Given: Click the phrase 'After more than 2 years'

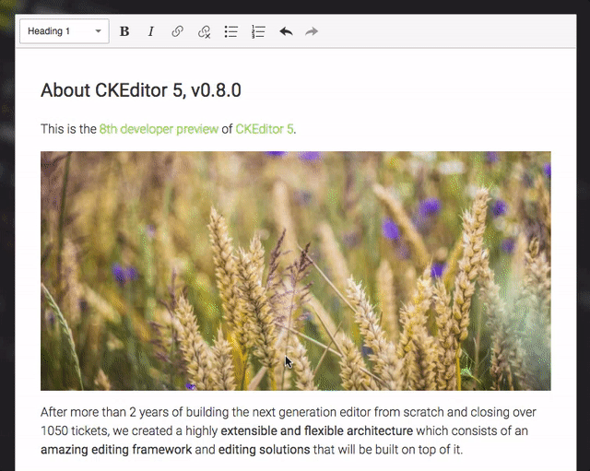Looking at the screenshot, I should tap(105, 412).
